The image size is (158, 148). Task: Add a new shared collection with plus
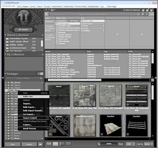(x=43, y=35)
